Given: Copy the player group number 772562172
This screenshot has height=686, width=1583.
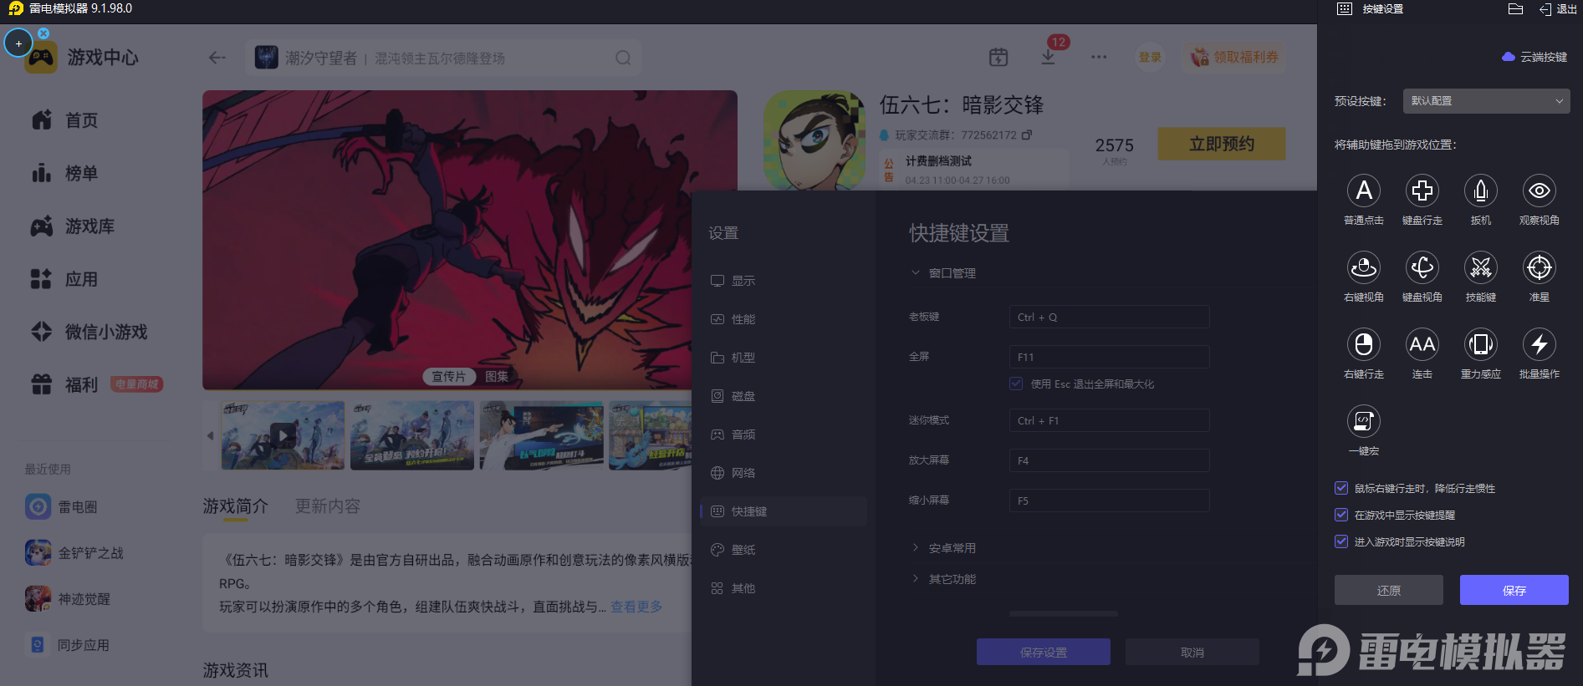Looking at the screenshot, I should (1027, 135).
